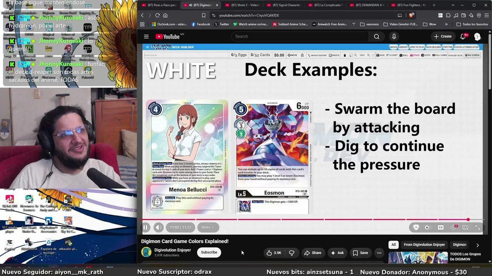Toggle closed captions on the player

tap(441, 227)
